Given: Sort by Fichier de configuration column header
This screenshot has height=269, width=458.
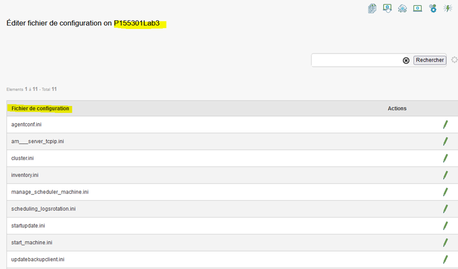Looking at the screenshot, I should pos(41,108).
